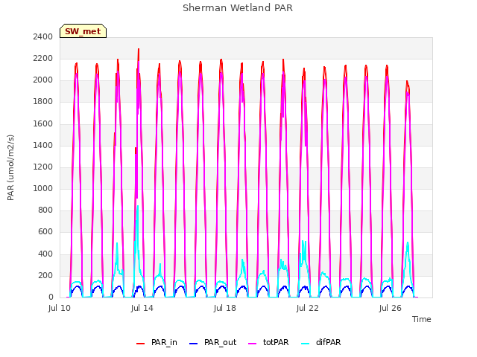Click the 0 y-axis tick label

click(x=51, y=297)
